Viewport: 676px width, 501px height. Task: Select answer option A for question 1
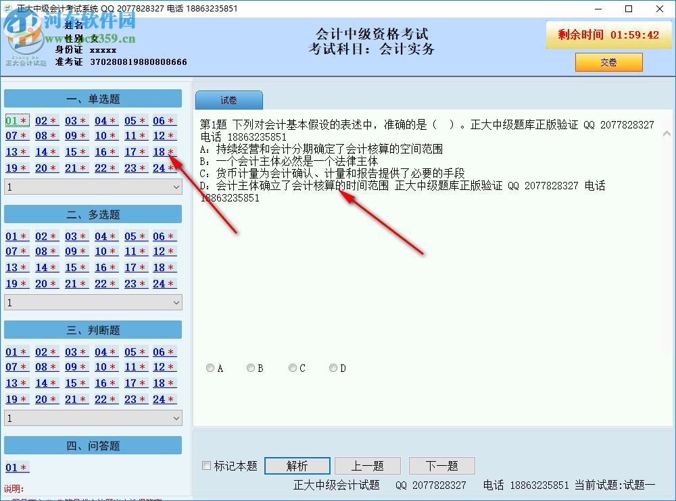210,368
